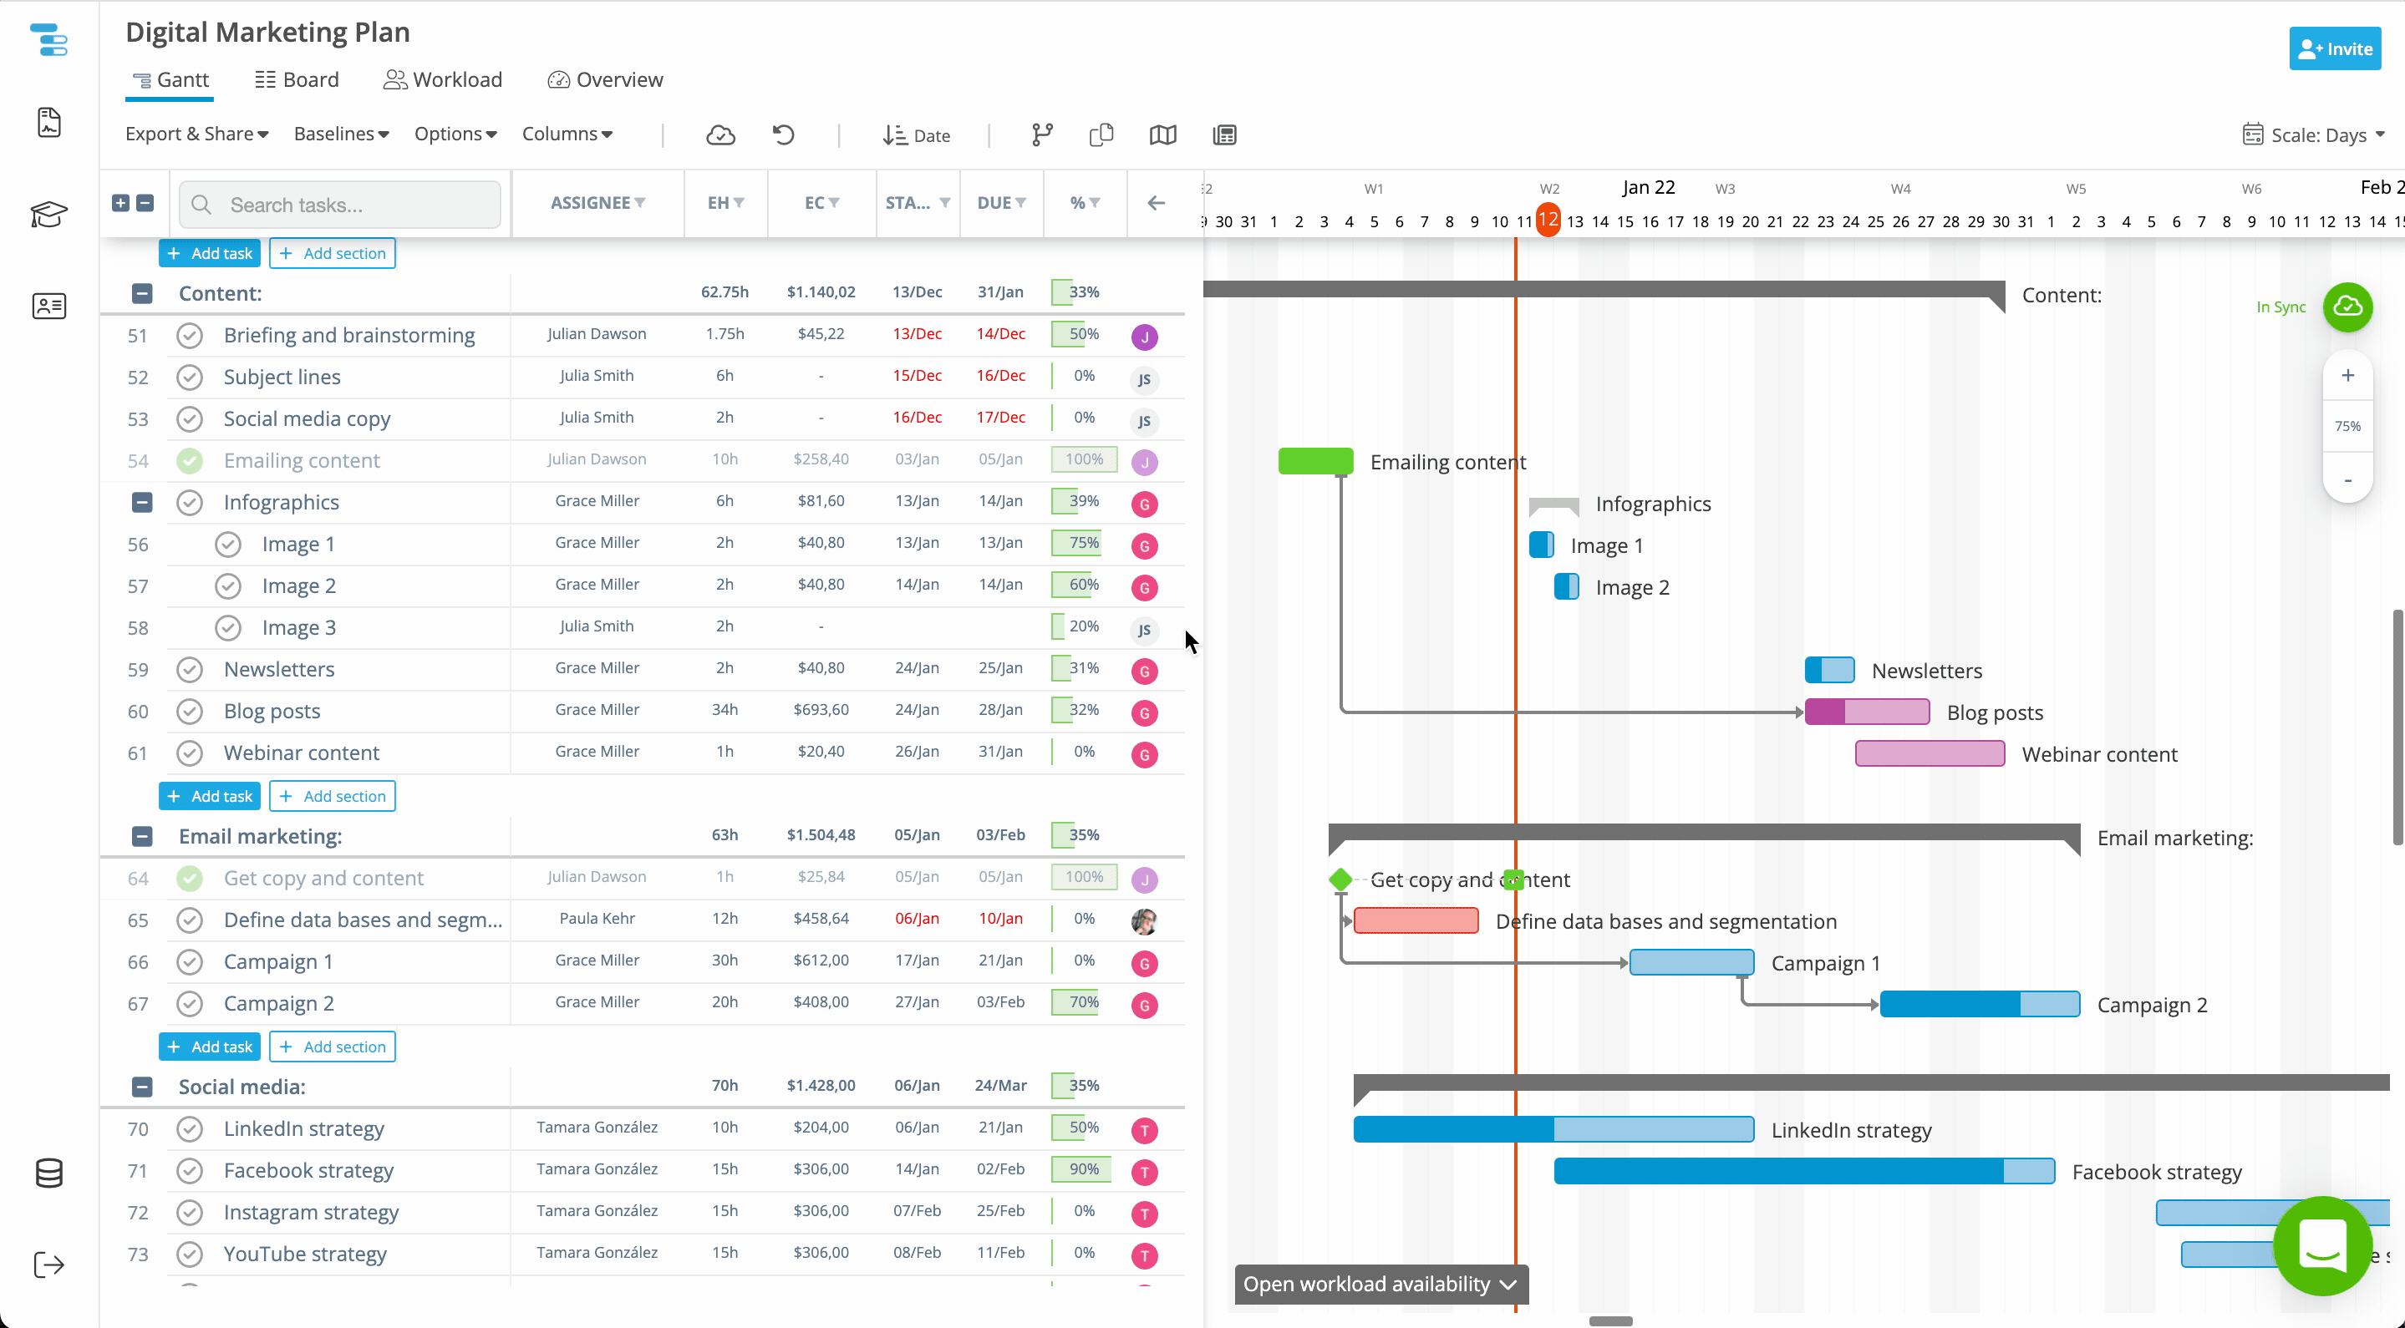Viewport: 2405px width, 1328px height.
Task: Toggle completion circle for Newsletters task
Action: pos(190,669)
